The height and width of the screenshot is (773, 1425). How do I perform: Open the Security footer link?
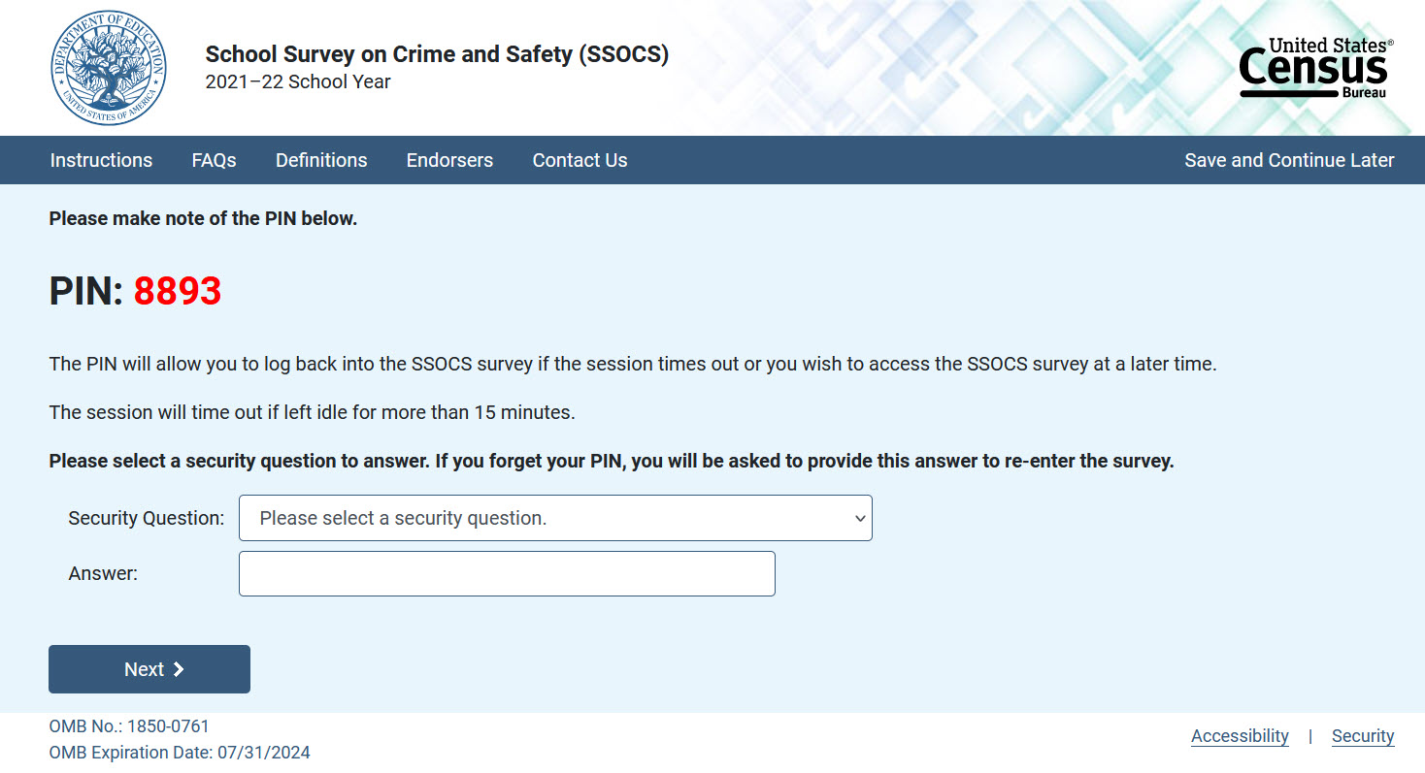click(x=1363, y=736)
